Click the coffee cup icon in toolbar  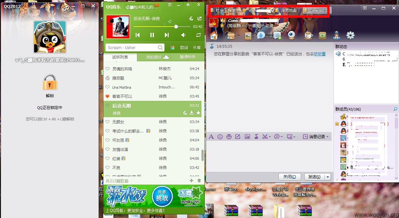coord(308,35)
